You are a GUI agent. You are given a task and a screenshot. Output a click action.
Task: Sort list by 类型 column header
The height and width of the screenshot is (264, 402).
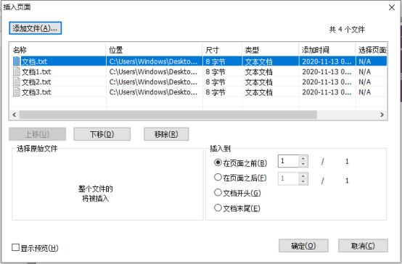click(x=270, y=50)
